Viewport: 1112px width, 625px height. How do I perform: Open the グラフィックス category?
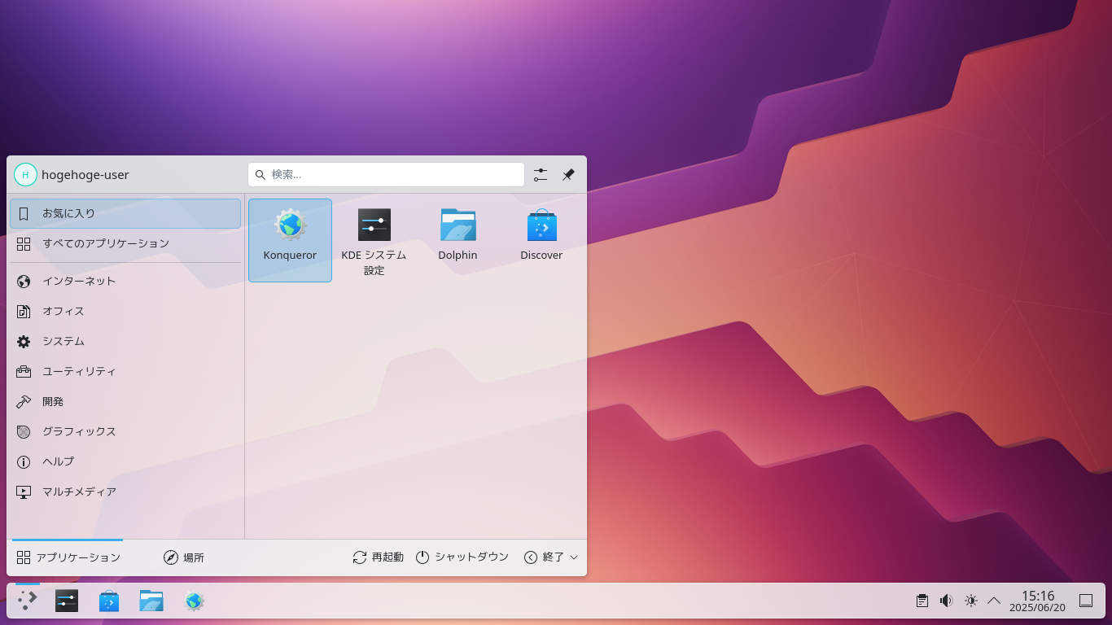(125, 432)
